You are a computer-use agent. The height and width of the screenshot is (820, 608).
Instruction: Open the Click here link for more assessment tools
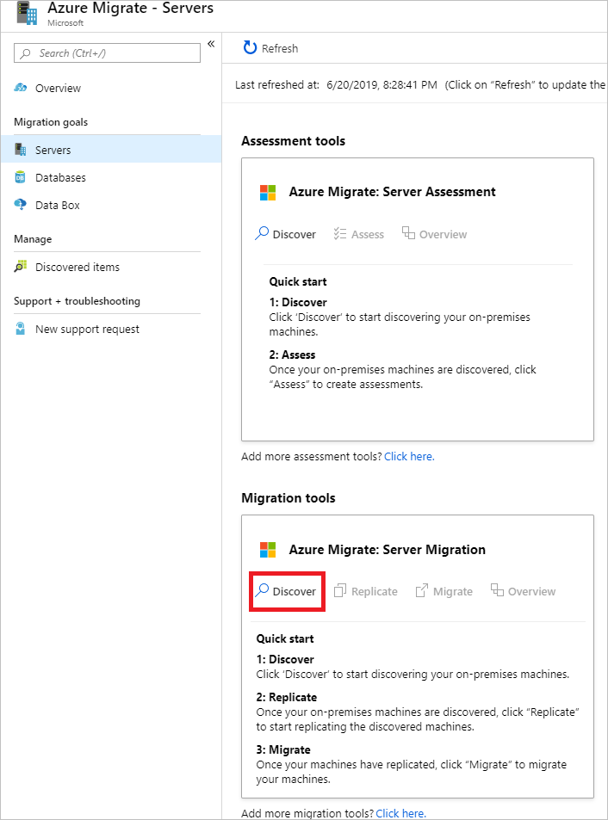407,456
